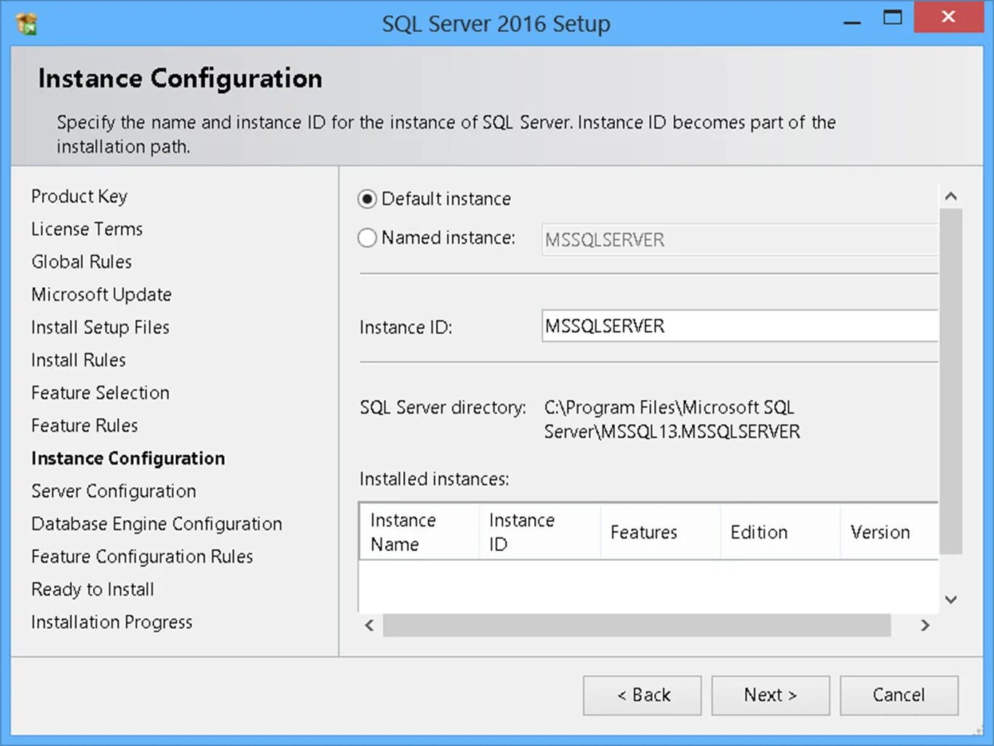Select the Server Configuration step
The image size is (994, 746).
point(114,491)
